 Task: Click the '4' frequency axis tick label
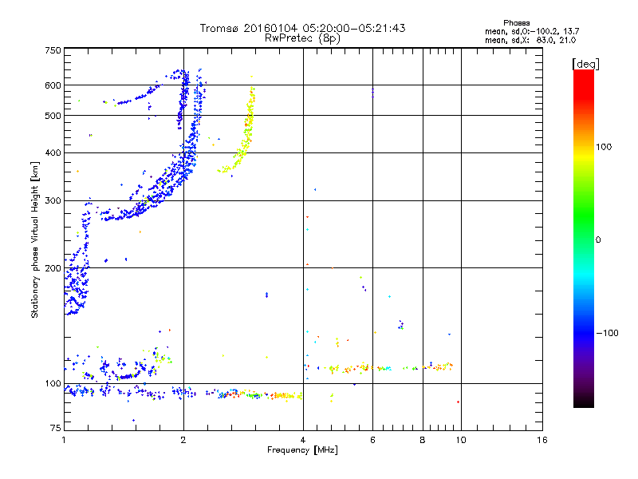pos(303,440)
